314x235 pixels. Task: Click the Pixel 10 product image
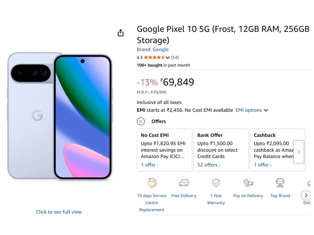tap(60, 116)
